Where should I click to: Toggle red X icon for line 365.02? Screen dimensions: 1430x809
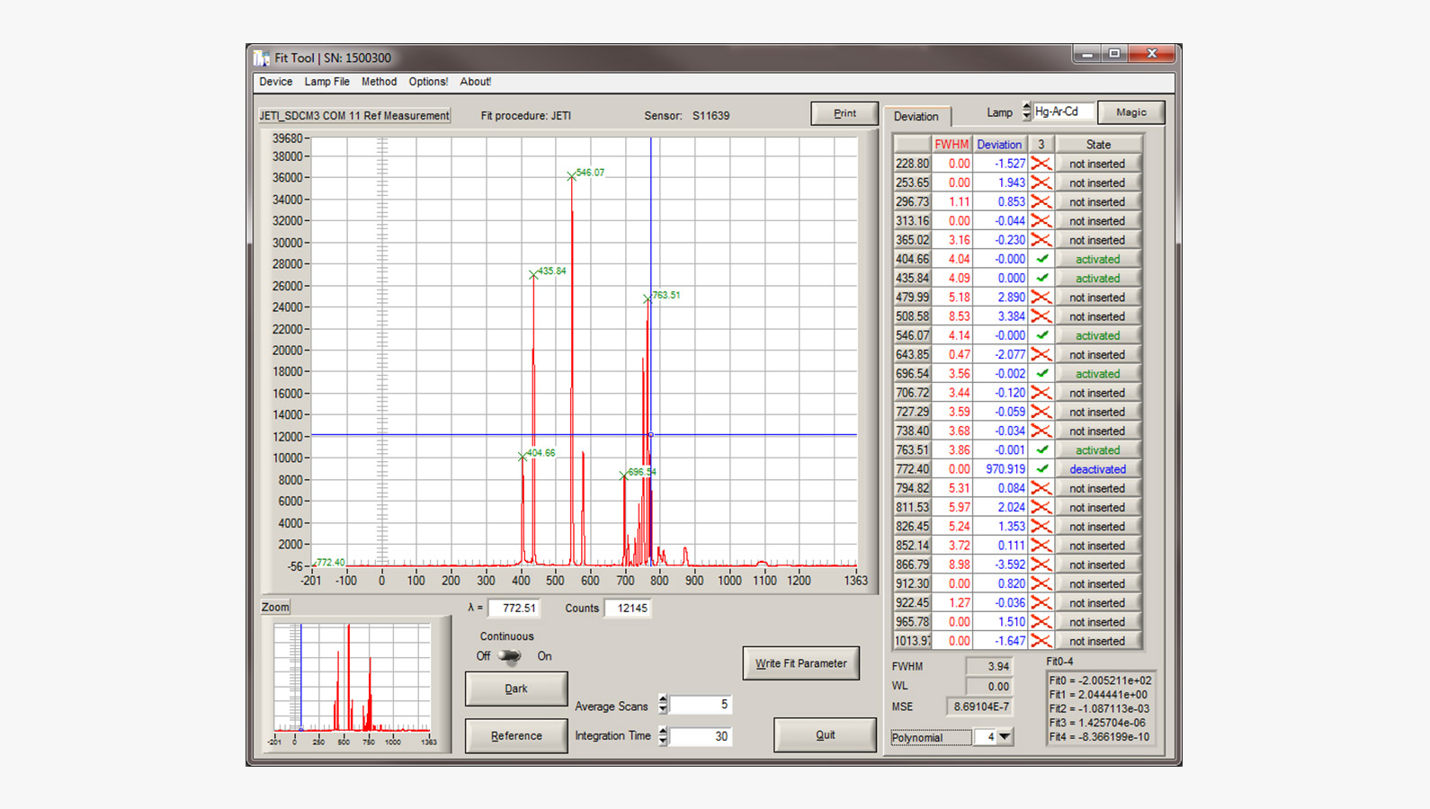[x=1041, y=240]
